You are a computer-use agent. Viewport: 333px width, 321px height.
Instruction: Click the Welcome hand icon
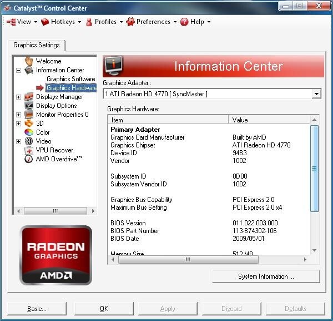(29, 61)
